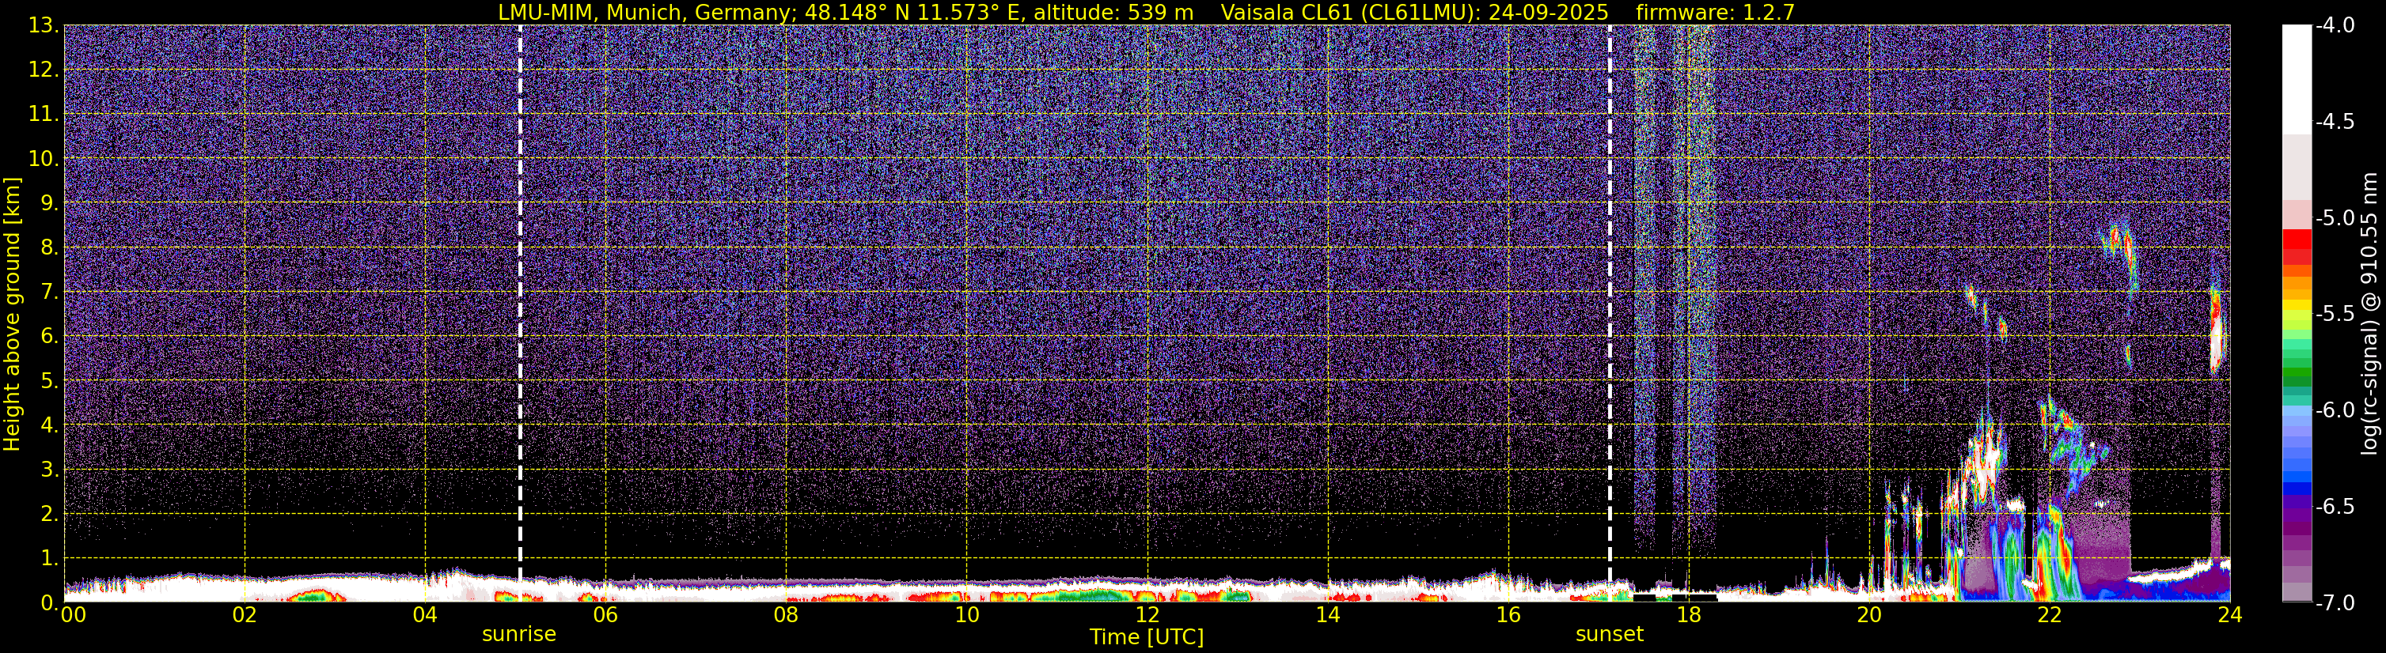Viewport: 2386px width, 653px height.
Task: Click the 5. value on height axis
Action: click(50, 380)
